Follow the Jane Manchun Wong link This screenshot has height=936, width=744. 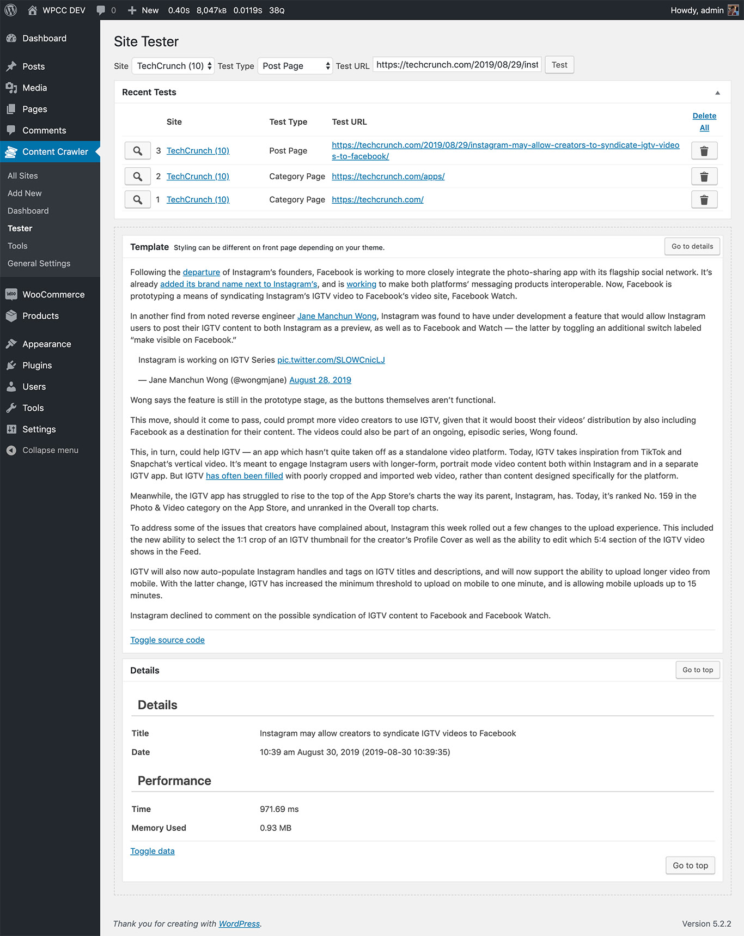point(337,316)
